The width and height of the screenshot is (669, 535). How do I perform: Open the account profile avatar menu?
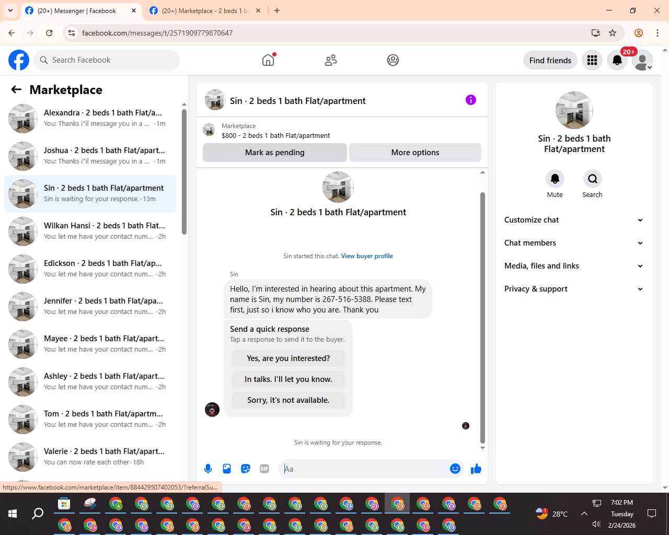642,60
